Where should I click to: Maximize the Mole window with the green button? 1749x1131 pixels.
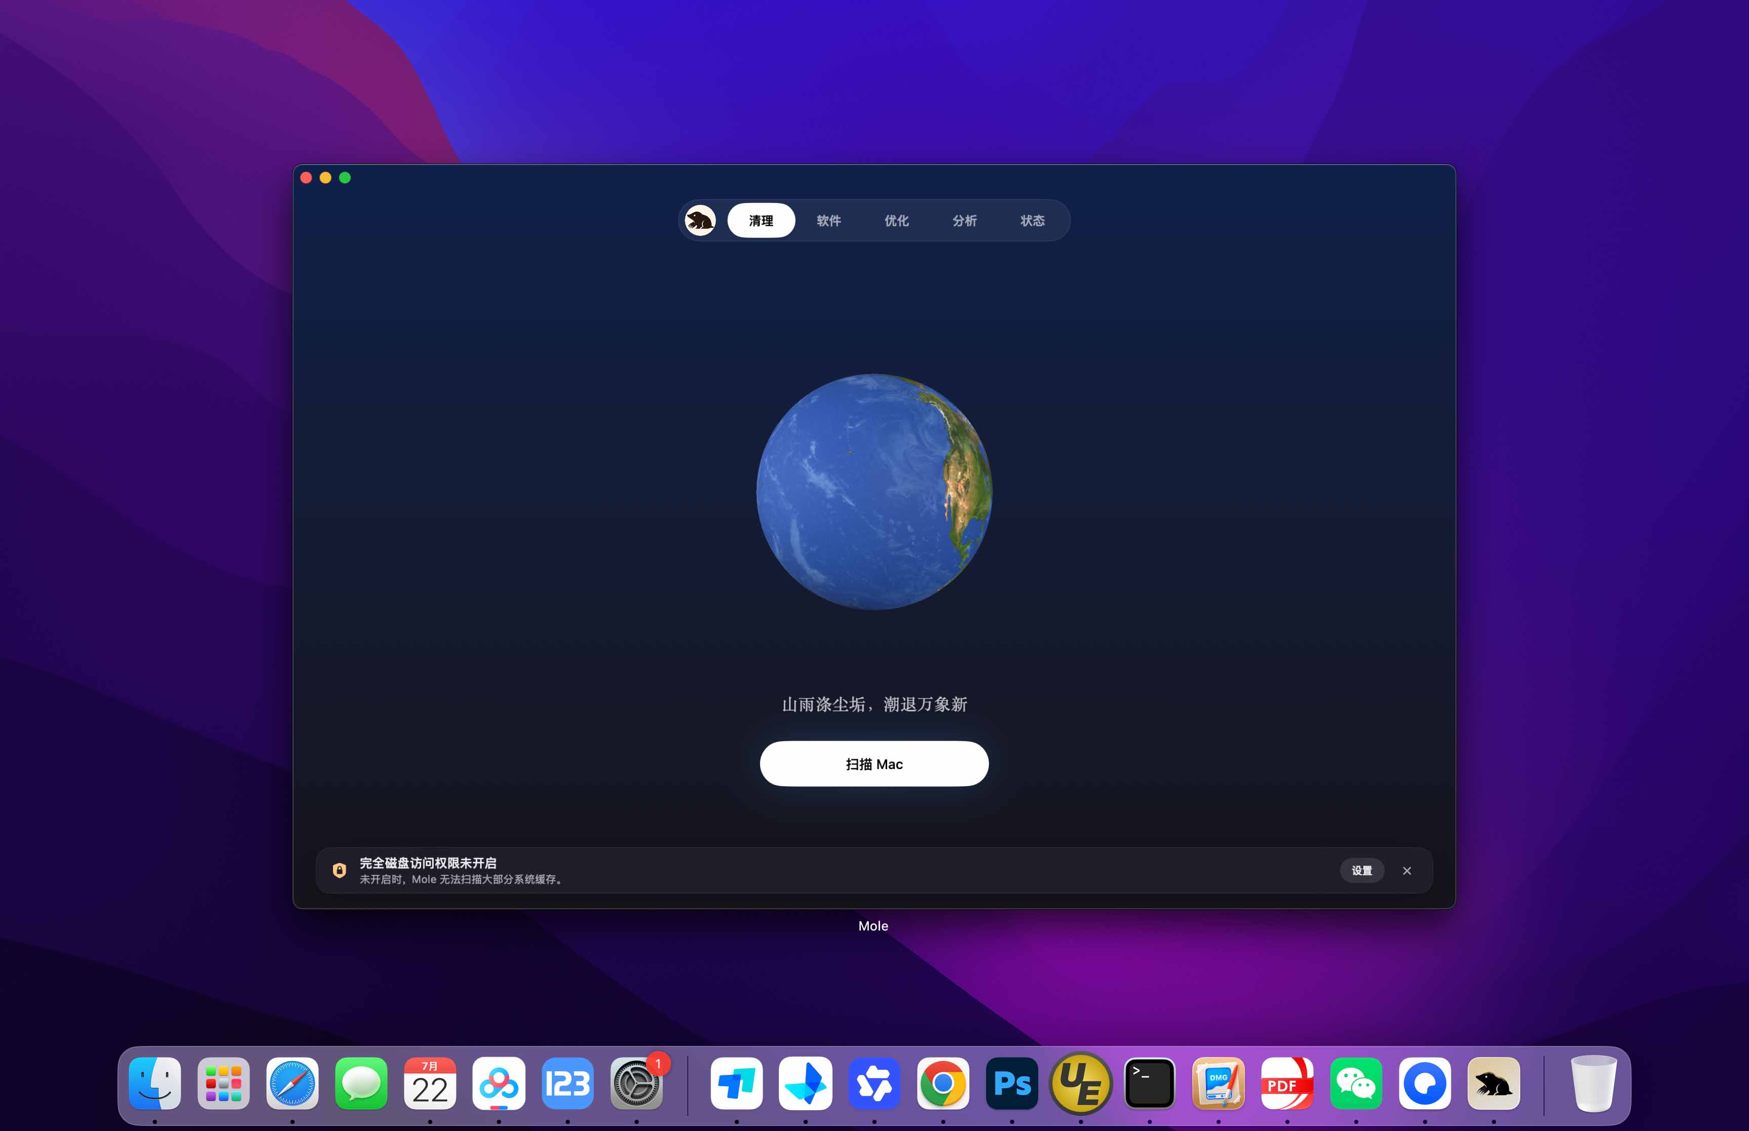(345, 178)
